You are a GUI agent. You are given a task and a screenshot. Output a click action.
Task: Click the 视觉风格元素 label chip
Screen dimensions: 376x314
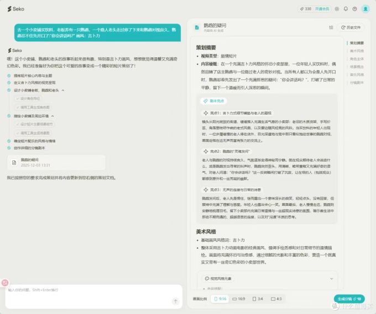coord(218,279)
